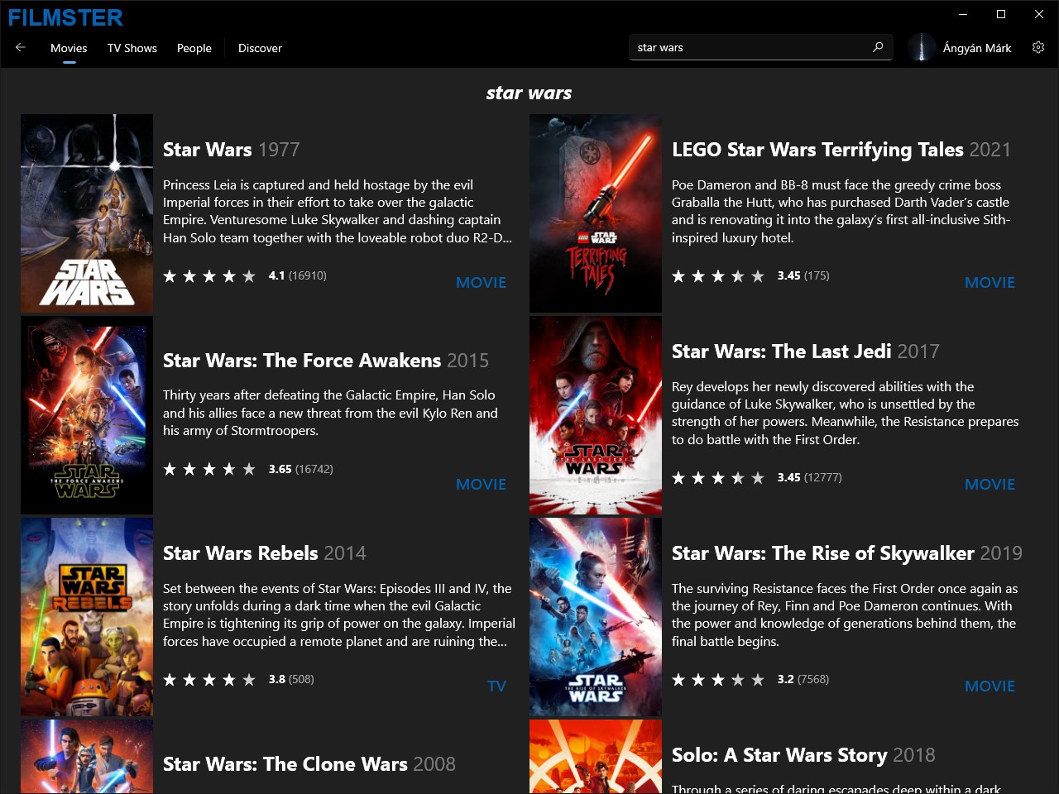Click title 'Star Wars Rebels 2014'
This screenshot has width=1059, height=794.
(x=264, y=553)
